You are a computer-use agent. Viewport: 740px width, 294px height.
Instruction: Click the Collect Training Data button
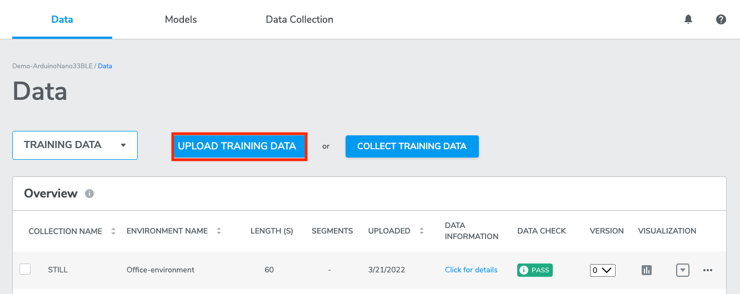[x=412, y=146]
